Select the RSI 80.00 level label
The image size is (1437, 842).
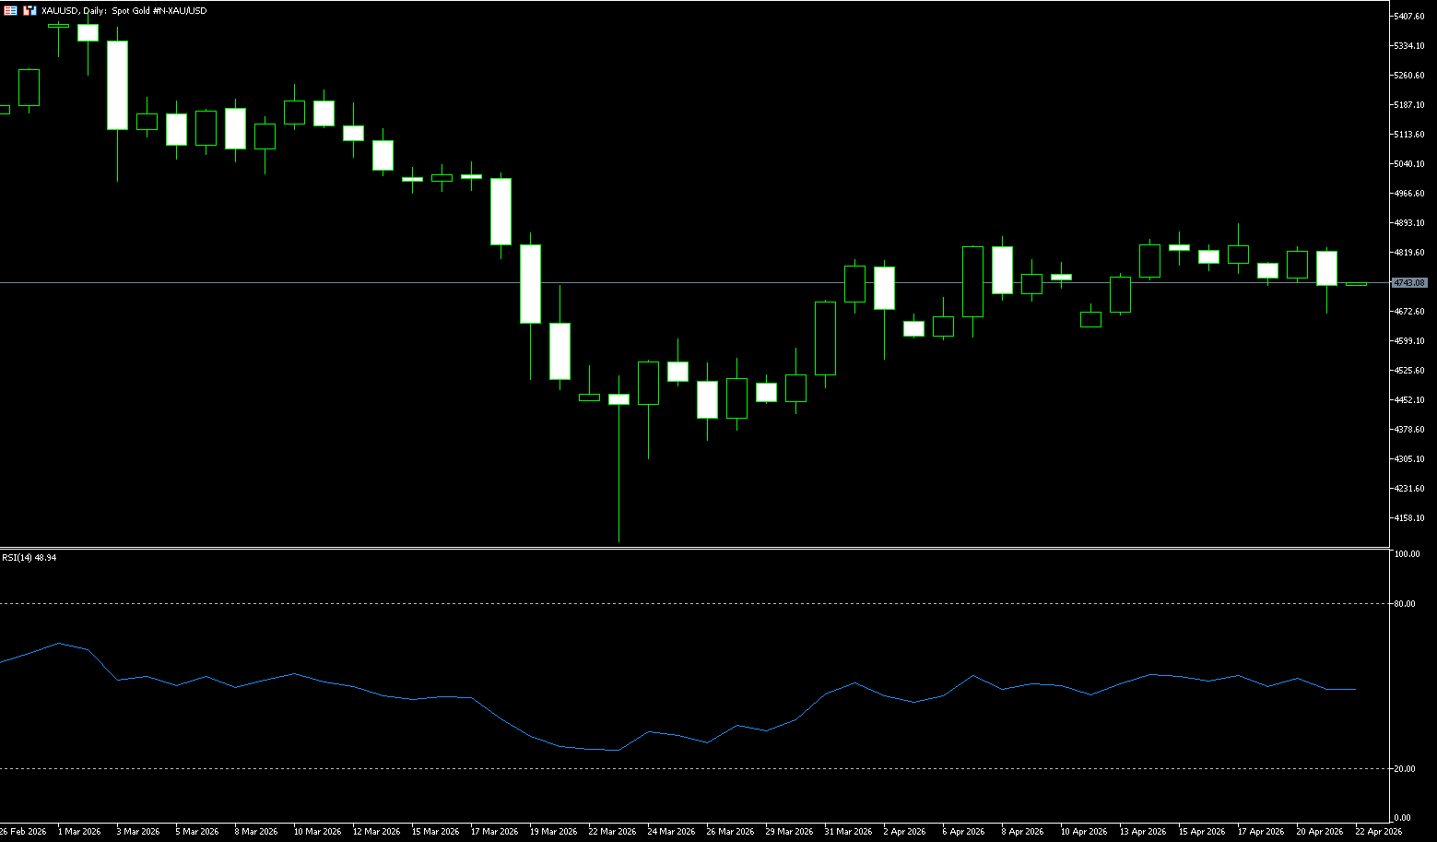(1406, 604)
